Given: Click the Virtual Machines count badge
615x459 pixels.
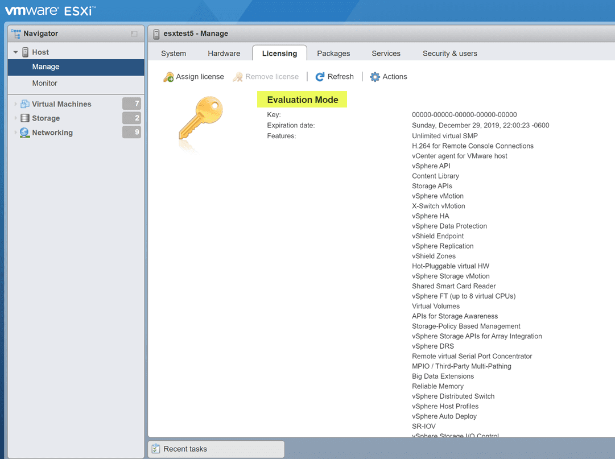Looking at the screenshot, I should (131, 104).
